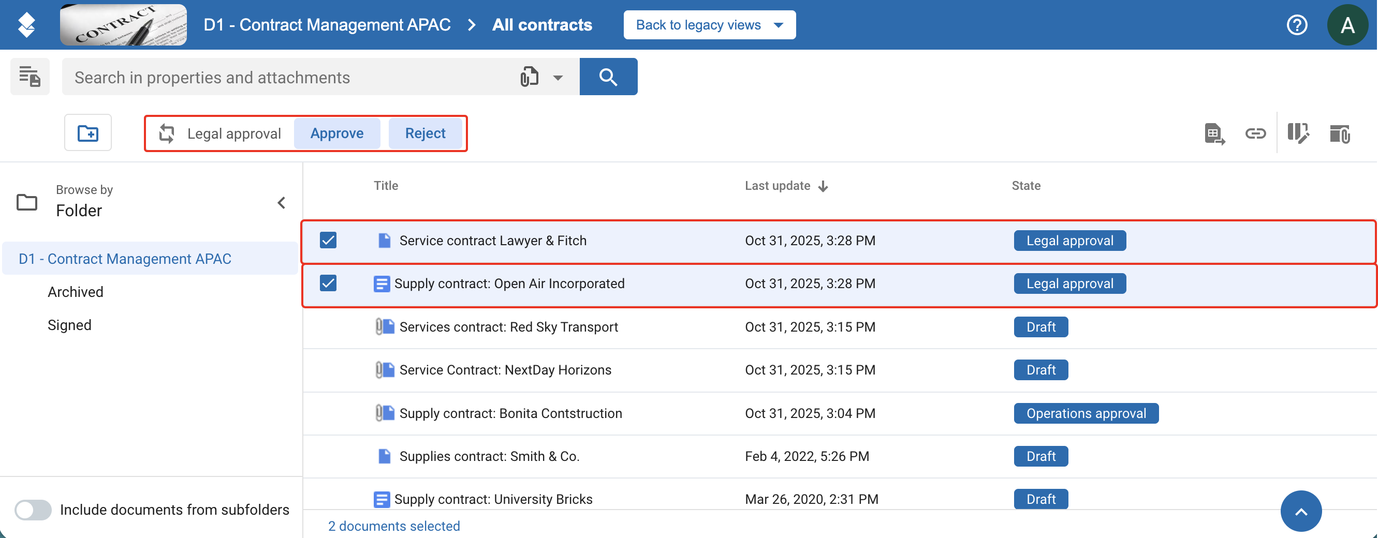Open Supply contract: Bonita Contstruction
The image size is (1378, 538).
tap(510, 413)
